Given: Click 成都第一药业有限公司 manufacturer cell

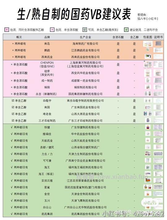Looking at the screenshot, I should 85,81.
